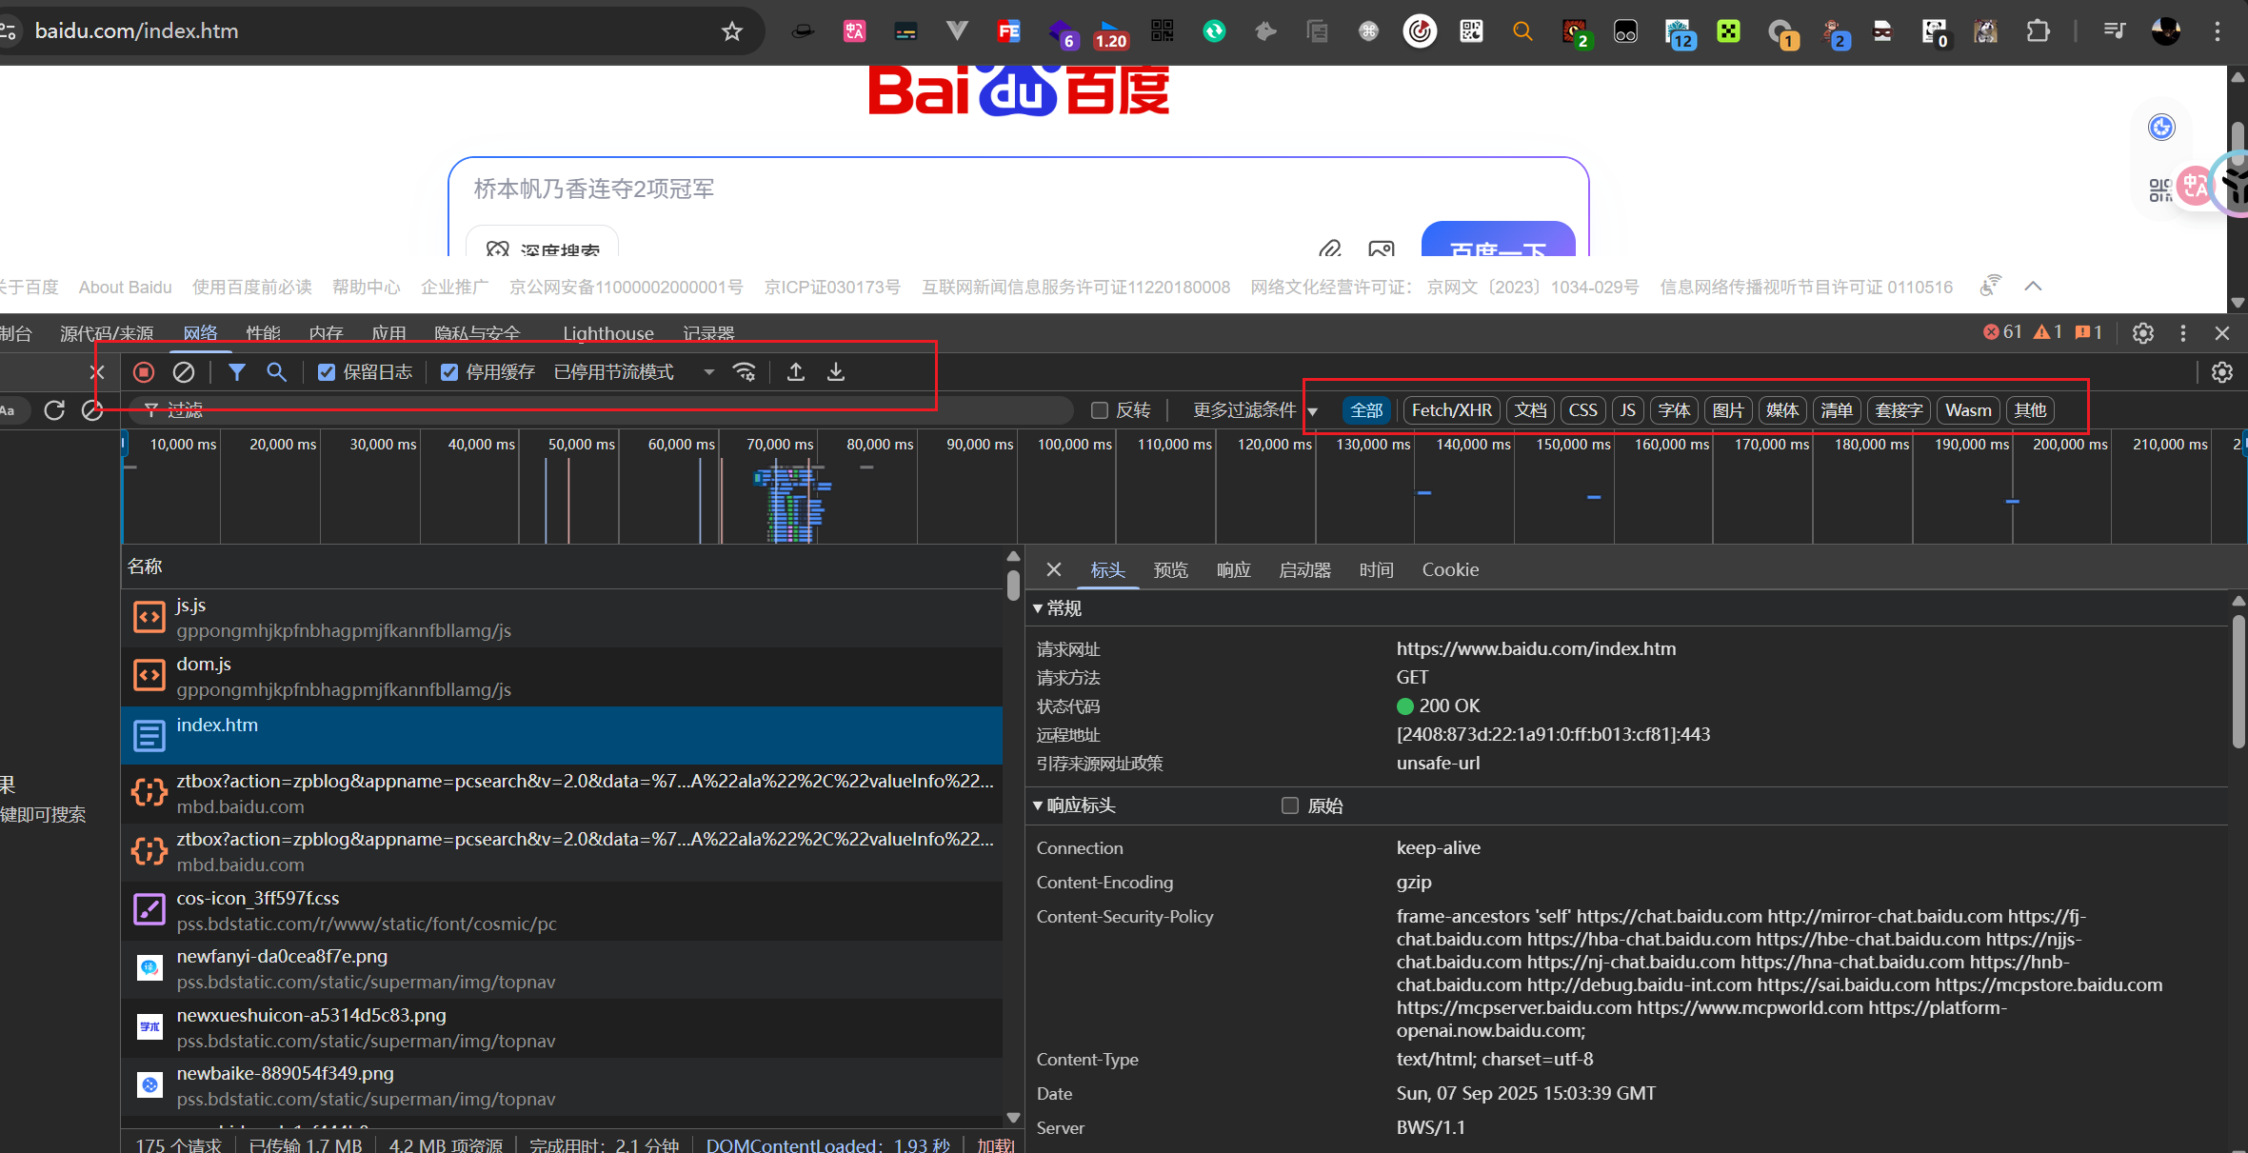Click the 140,000 ms timeline marker
Screen dimensions: 2248x1153
1473,445
